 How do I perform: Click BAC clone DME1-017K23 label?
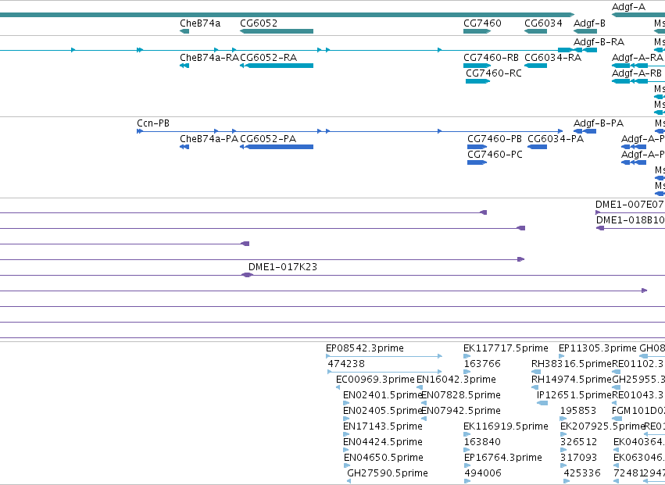283,267
